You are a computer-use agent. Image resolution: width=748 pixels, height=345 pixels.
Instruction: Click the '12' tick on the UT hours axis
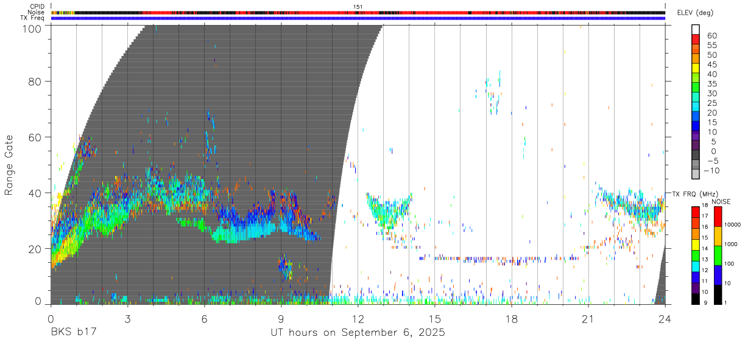[358, 319]
